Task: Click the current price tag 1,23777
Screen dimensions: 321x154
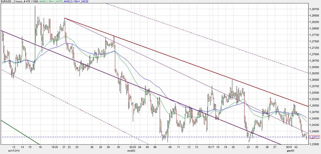Action: 315,137
